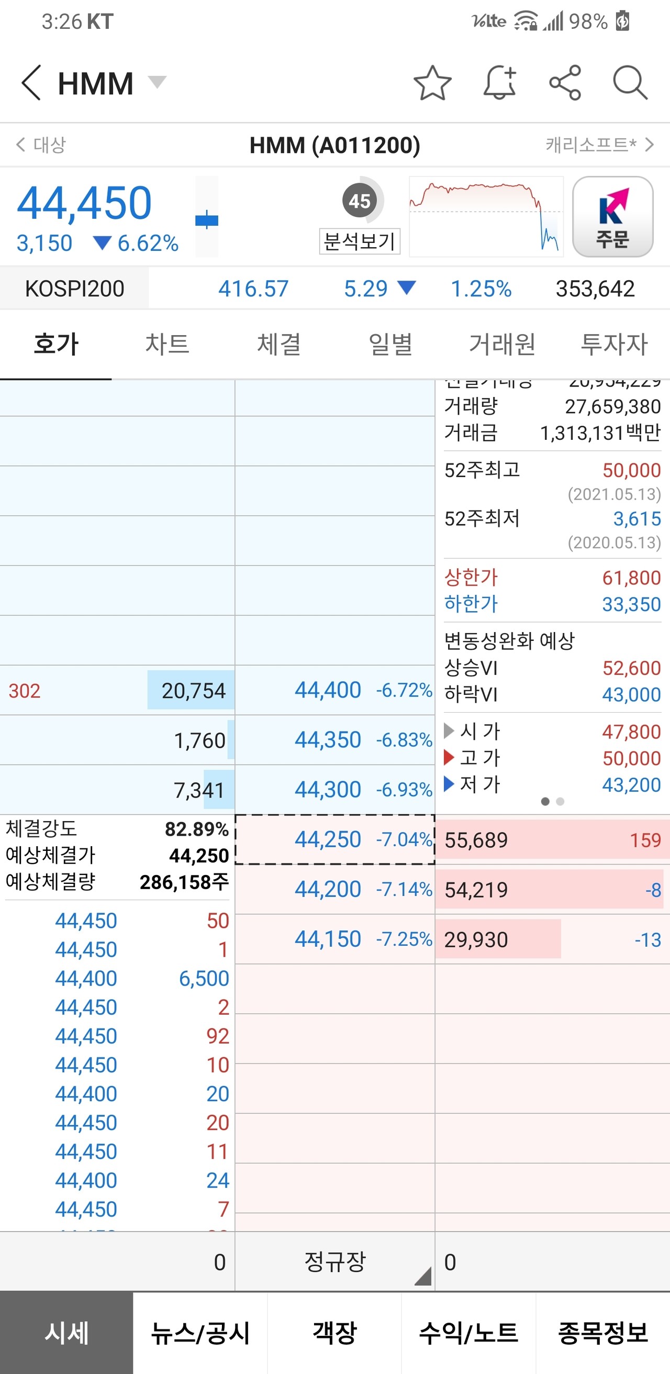Image resolution: width=670 pixels, height=1374 pixels.
Task: Set a price alert with bell icon
Action: (x=500, y=83)
